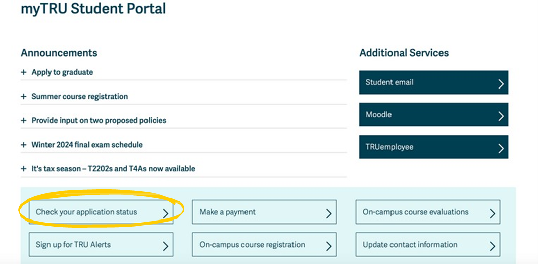Click arrow beside Sign up for TRU Alerts
The width and height of the screenshot is (538, 264).
point(165,246)
